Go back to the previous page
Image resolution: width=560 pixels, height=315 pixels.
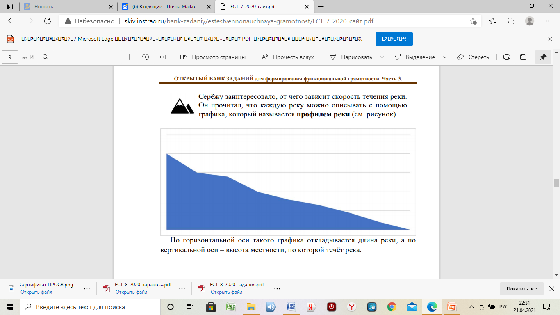11,21
